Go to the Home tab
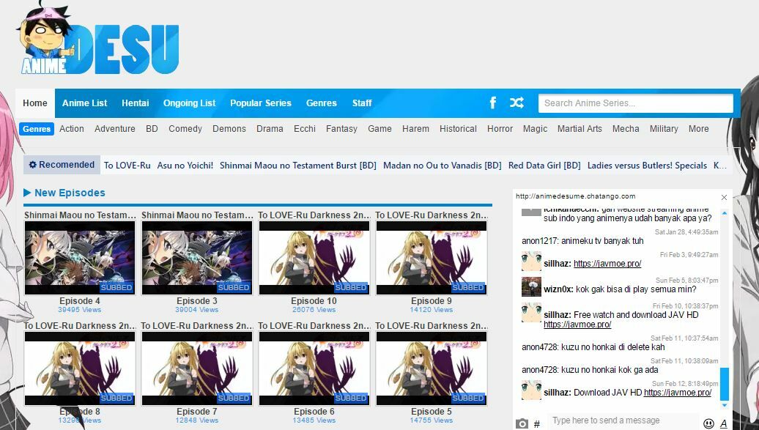 35,103
